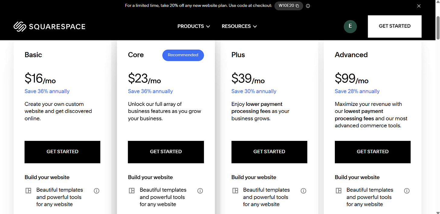The height and width of the screenshot is (214, 440).
Task: Expand the Products menu
Action: point(194,26)
